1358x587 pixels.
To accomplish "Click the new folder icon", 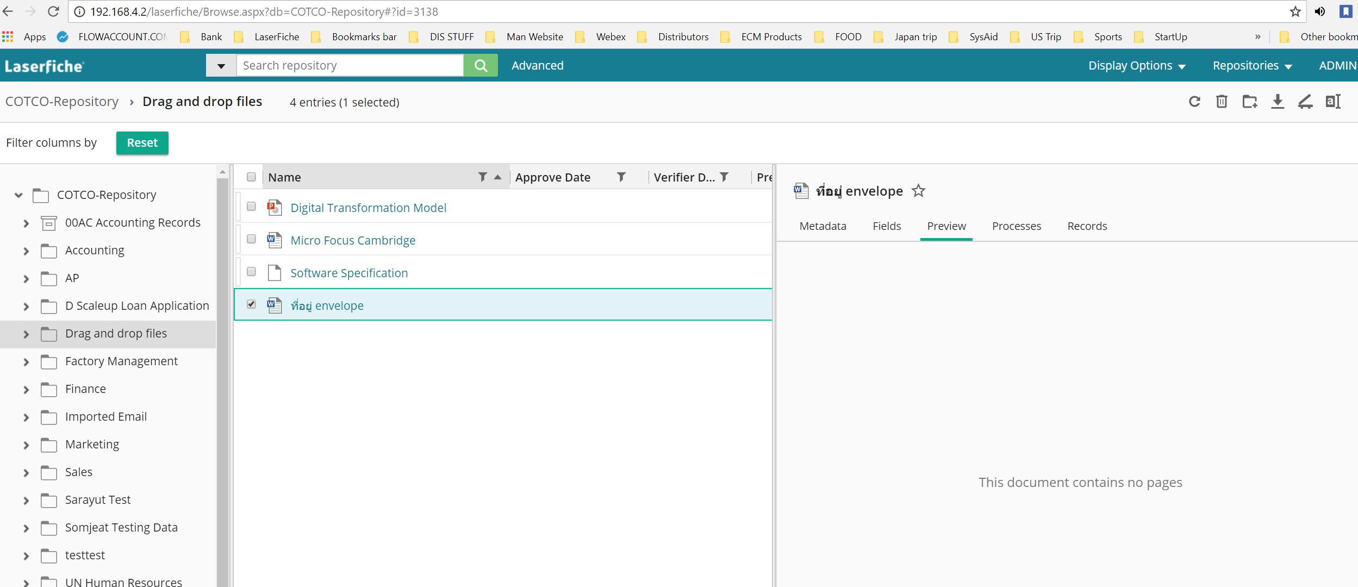I will pos(1249,102).
